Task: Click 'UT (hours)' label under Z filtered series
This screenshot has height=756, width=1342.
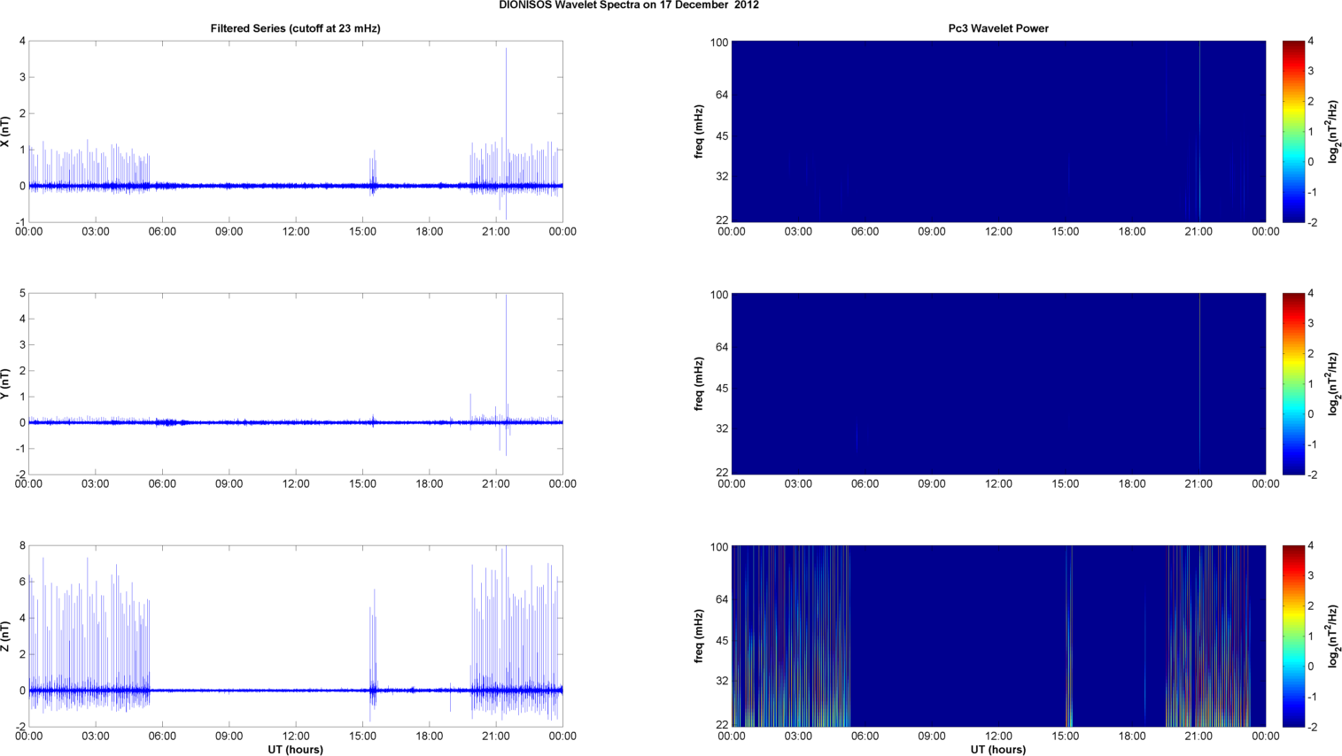Action: pyautogui.click(x=295, y=750)
